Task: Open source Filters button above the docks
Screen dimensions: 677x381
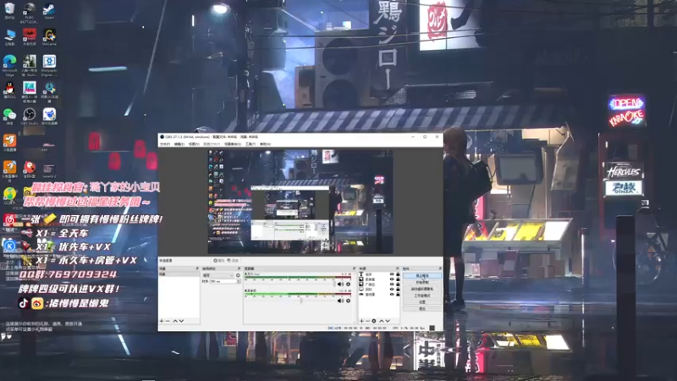Action: click(x=233, y=261)
